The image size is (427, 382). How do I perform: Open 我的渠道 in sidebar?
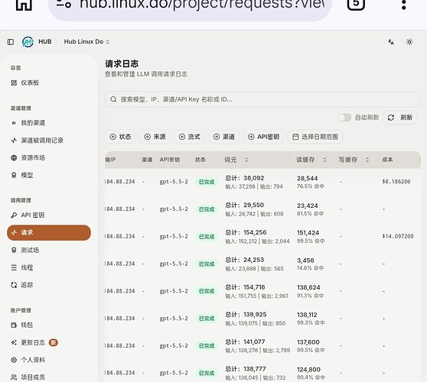pos(49,123)
